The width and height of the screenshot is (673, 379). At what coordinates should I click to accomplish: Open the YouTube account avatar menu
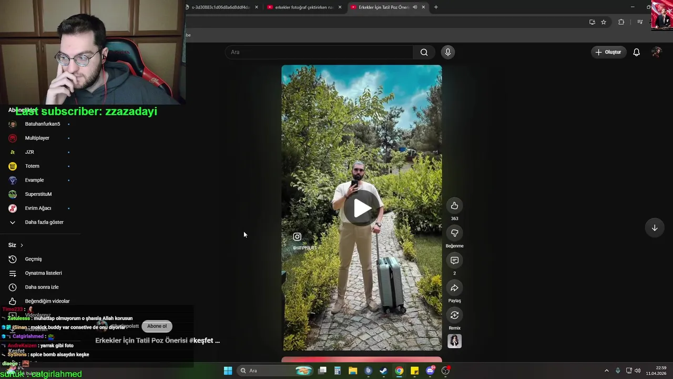(656, 52)
